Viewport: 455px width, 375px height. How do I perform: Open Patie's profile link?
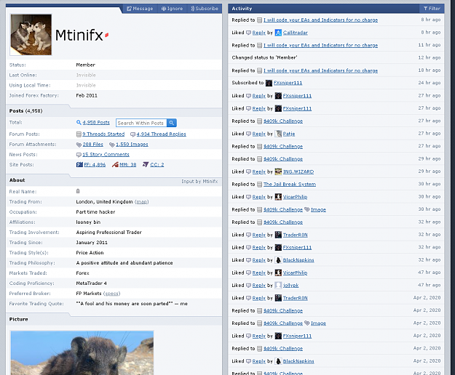point(289,134)
